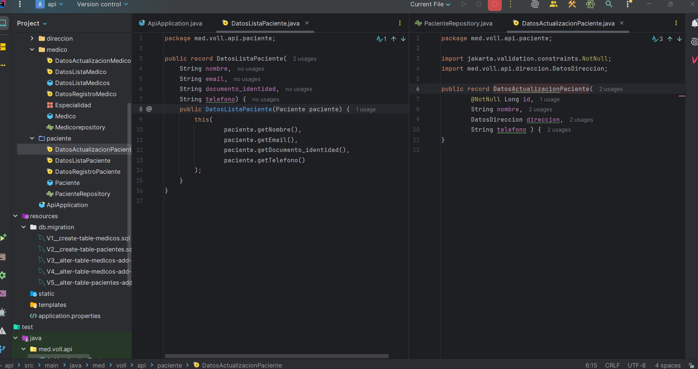698x369 pixels.
Task: Open the api project selector dropdown
Action: 50,4
